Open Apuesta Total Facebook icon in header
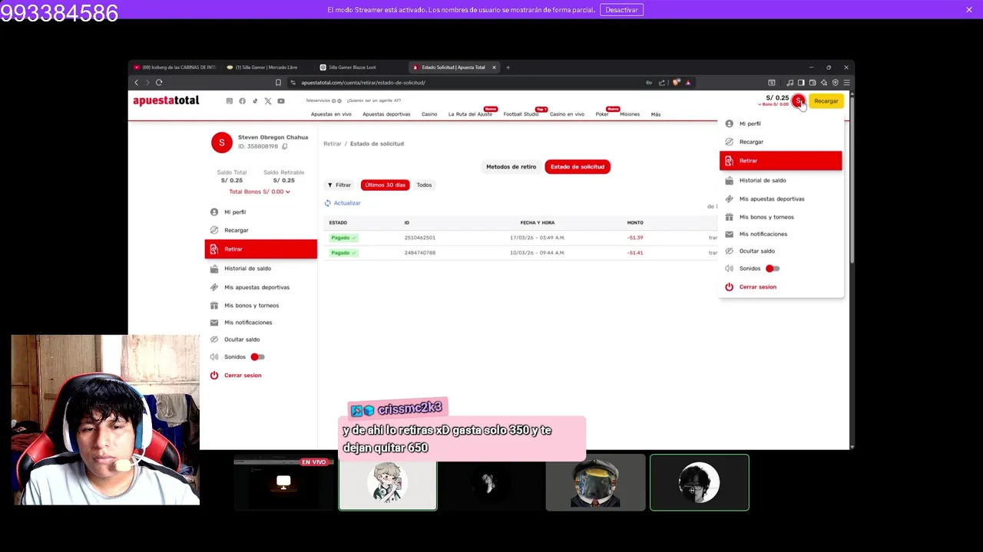The width and height of the screenshot is (983, 552). click(x=242, y=101)
